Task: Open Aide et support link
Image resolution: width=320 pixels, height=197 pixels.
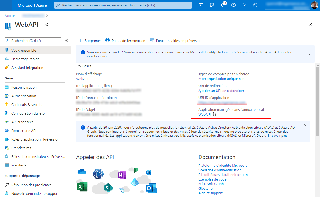Action: 210,193
